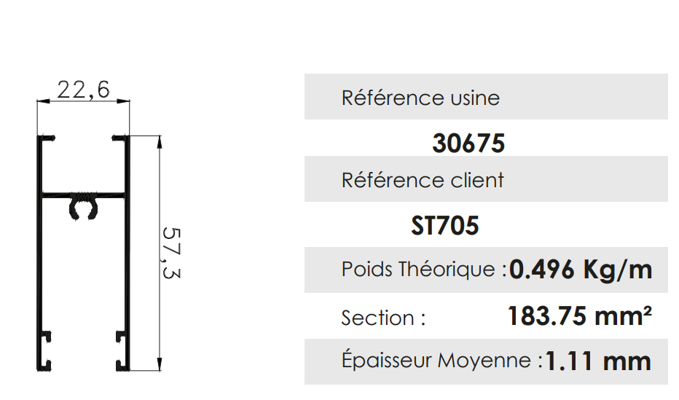Select the profile cross-section drawing
The image size is (679, 400).
tap(83, 252)
